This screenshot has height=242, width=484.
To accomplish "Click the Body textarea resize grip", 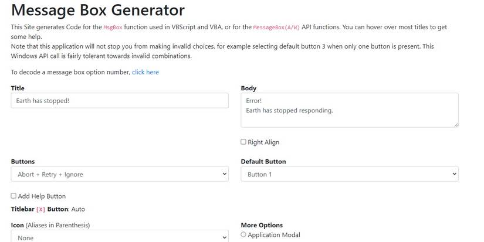I will 455,124.
